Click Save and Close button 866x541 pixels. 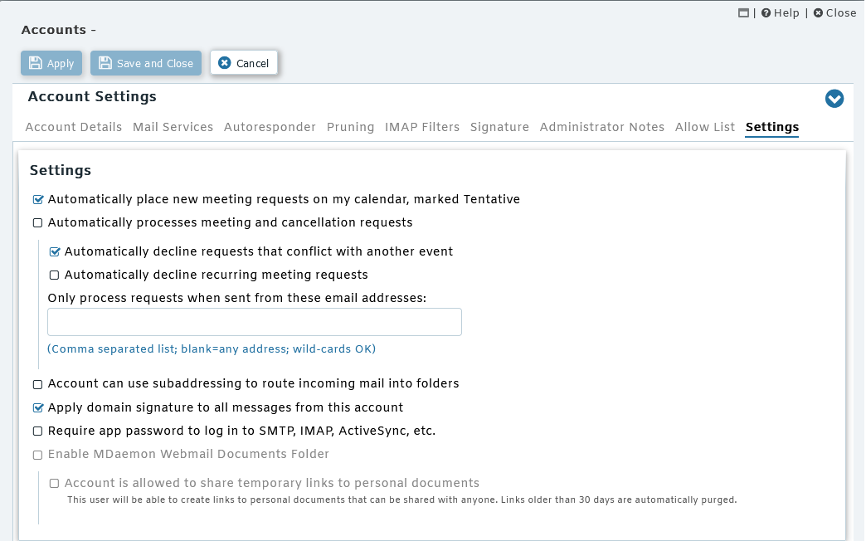[146, 63]
